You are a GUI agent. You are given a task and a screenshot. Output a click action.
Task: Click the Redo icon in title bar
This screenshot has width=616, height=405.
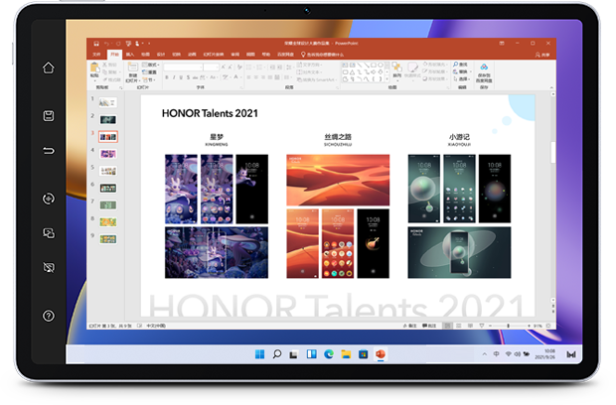coord(118,44)
